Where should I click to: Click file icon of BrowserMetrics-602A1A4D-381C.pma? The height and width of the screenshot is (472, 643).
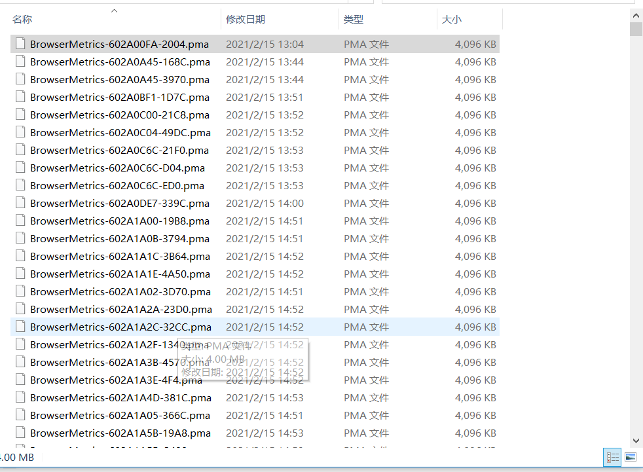tap(20, 397)
